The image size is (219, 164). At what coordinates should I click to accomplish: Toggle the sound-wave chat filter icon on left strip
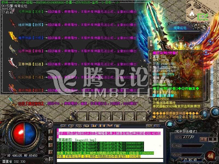pyautogui.click(x=51, y=131)
